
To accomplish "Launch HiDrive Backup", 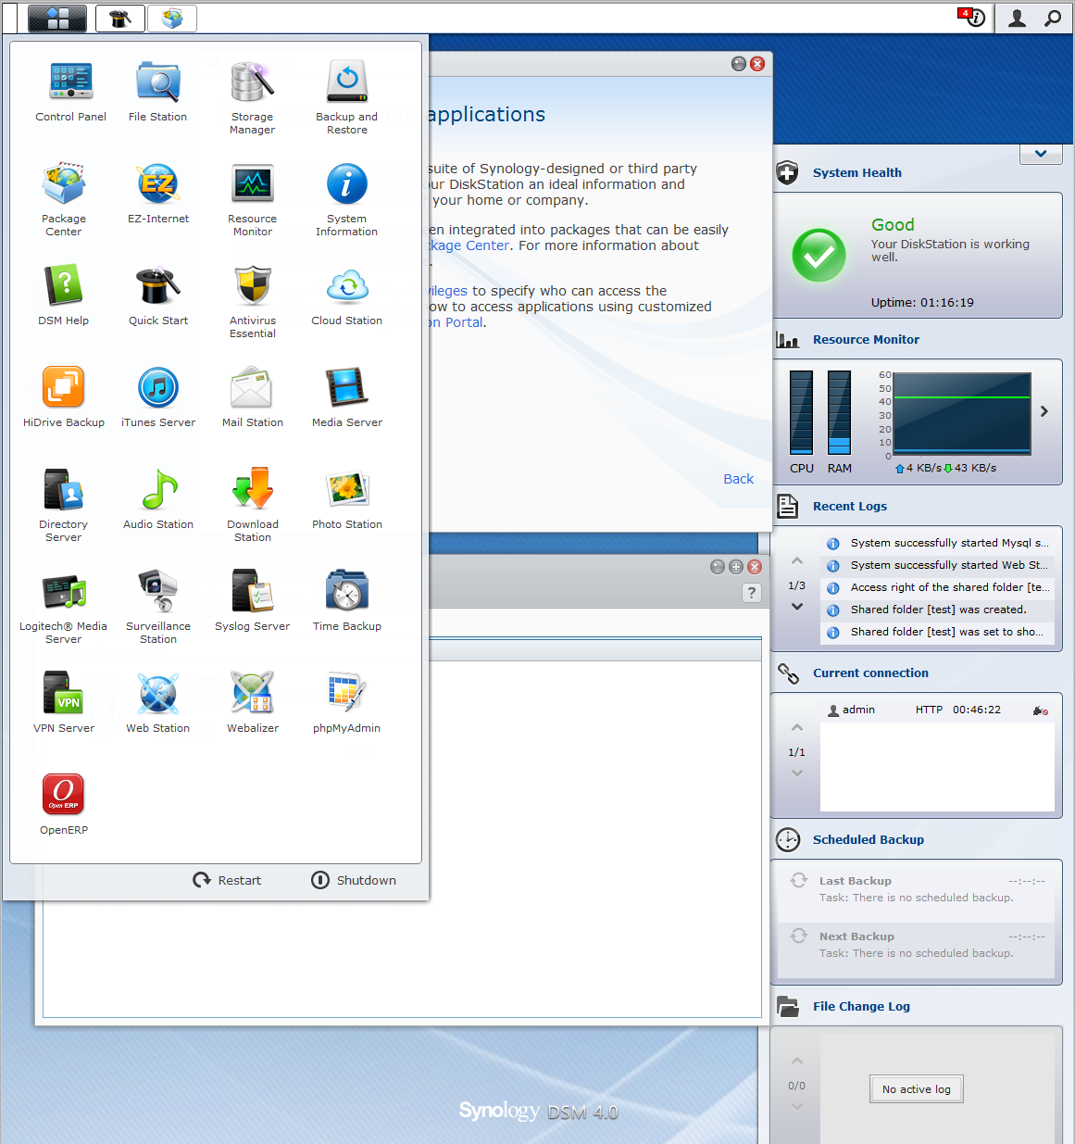I will click(64, 396).
